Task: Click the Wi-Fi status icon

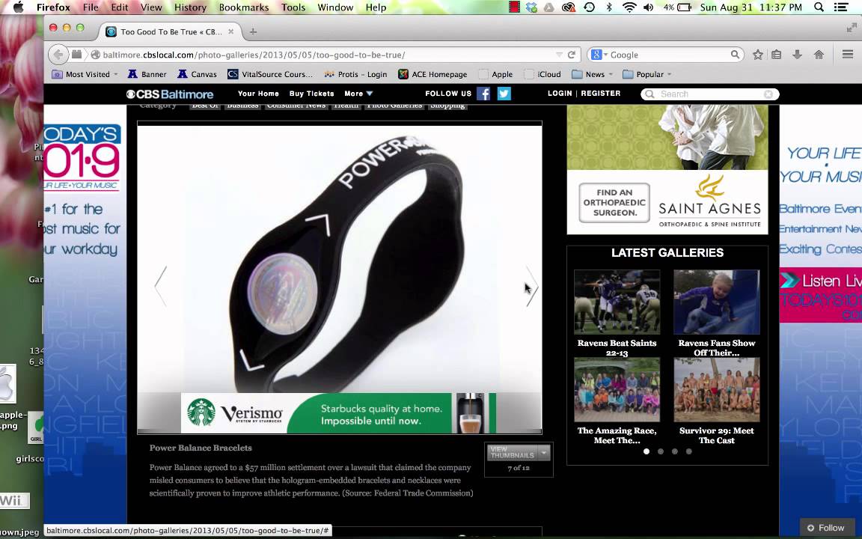Action: point(629,7)
